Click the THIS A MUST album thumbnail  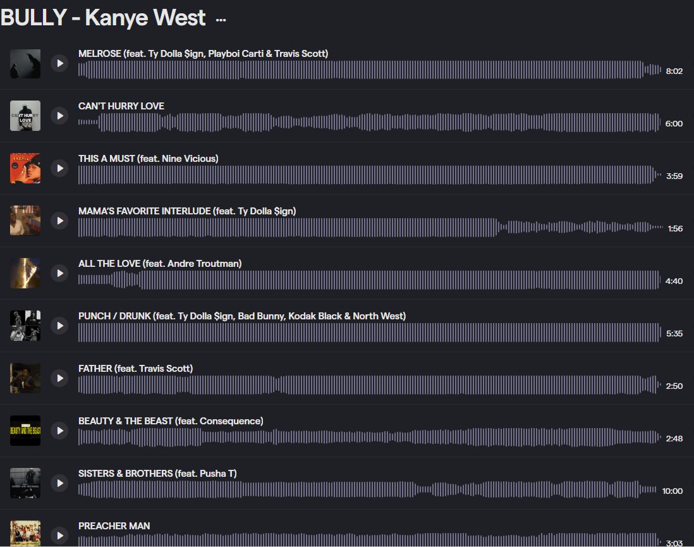(x=25, y=168)
